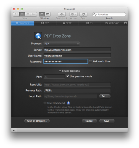Switch to the SFTP tab
The width and height of the screenshot is (139, 148).
click(x=67, y=23)
